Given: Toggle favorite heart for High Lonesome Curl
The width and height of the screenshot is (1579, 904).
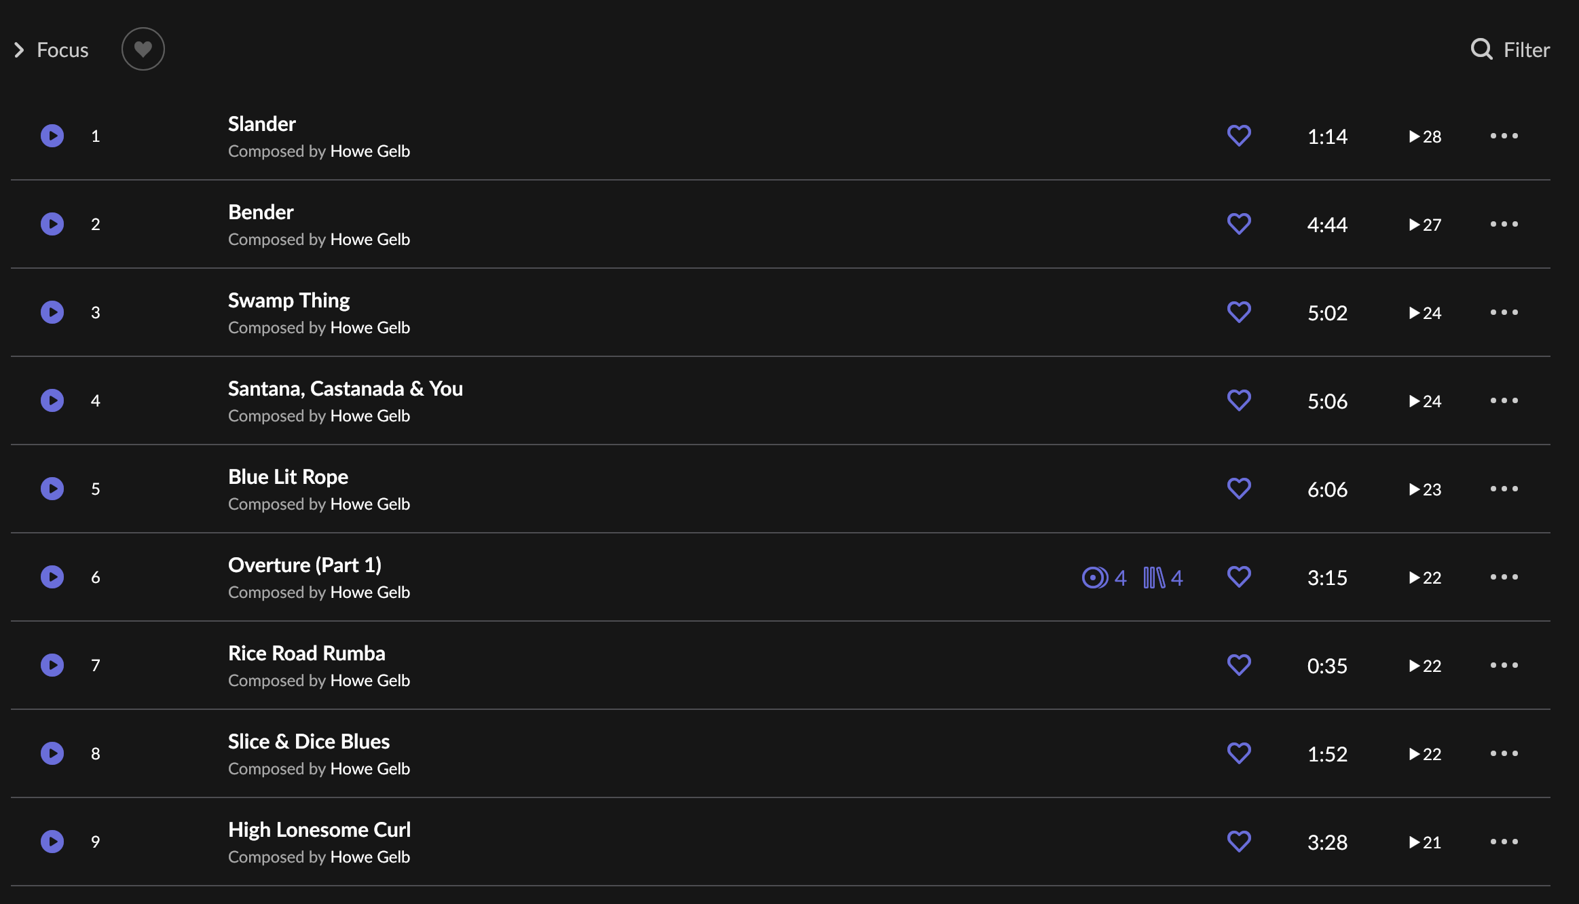Looking at the screenshot, I should [1239, 842].
